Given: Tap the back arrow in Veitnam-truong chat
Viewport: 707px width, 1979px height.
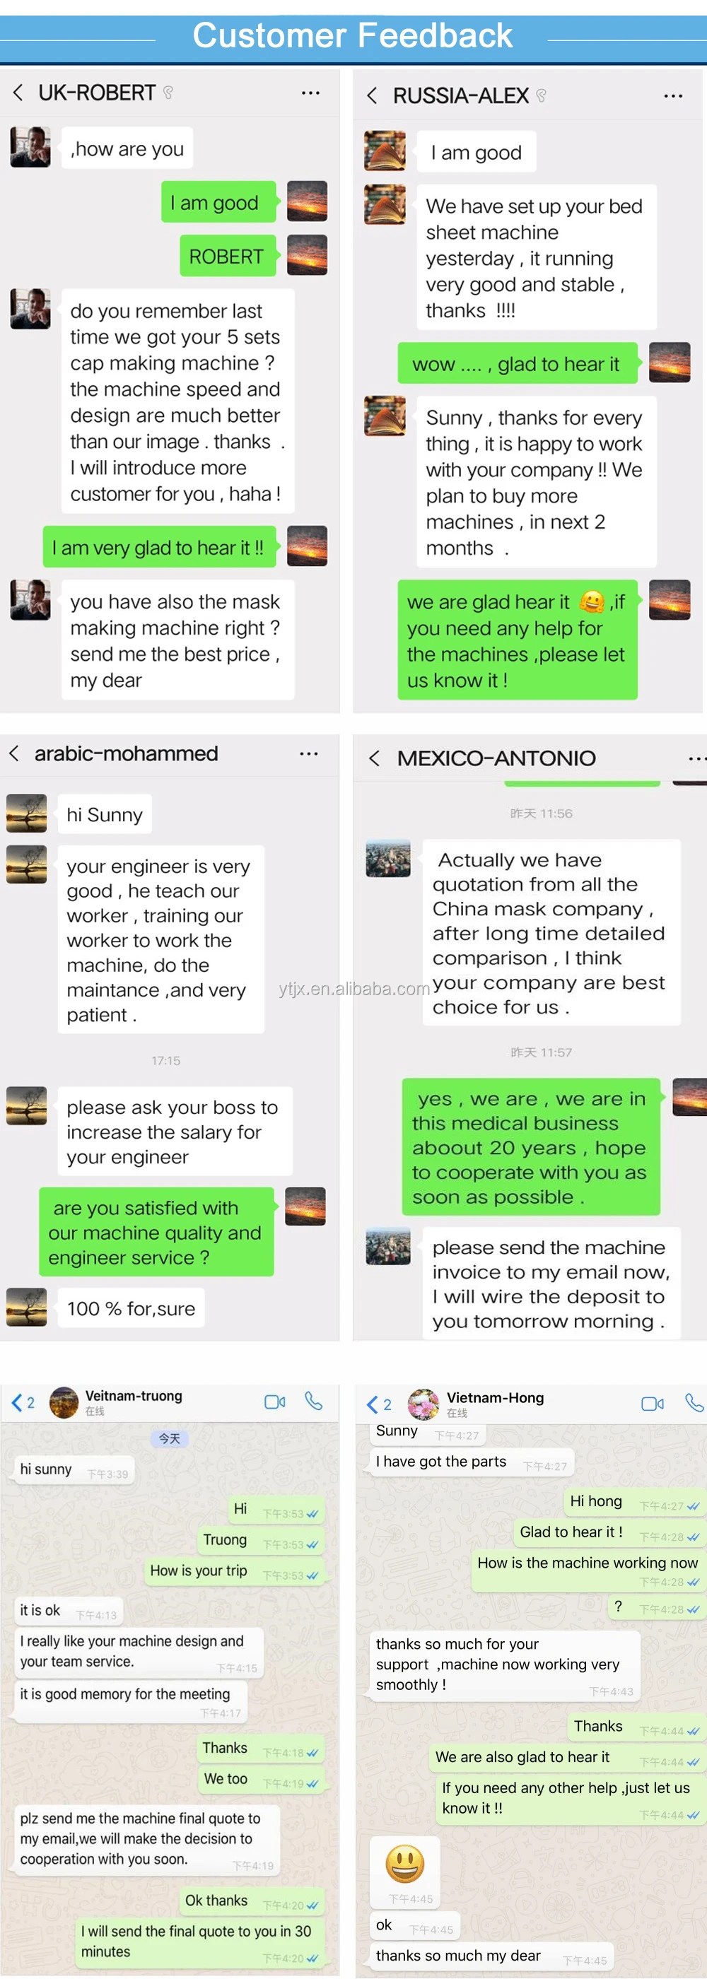Looking at the screenshot, I should [17, 1403].
